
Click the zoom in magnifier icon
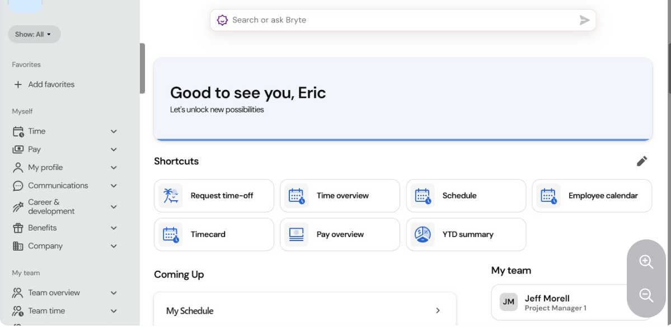pyautogui.click(x=646, y=262)
